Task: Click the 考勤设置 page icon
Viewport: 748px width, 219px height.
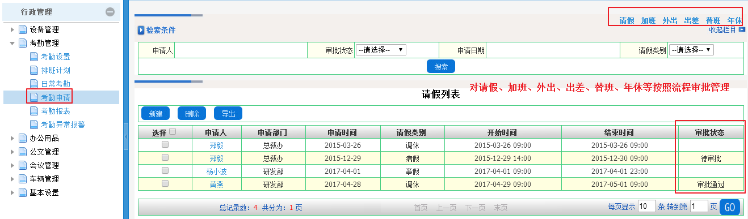Action: tap(34, 57)
